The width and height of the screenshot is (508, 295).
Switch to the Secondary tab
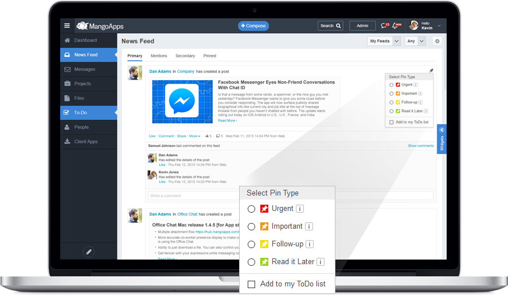coord(185,56)
